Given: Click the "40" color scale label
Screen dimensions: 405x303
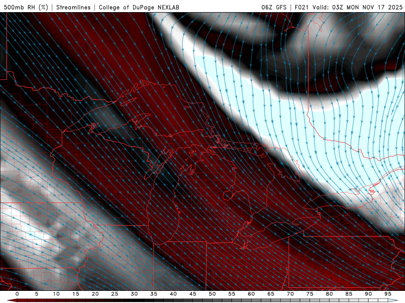Looking at the screenshot, I should 173,294.
